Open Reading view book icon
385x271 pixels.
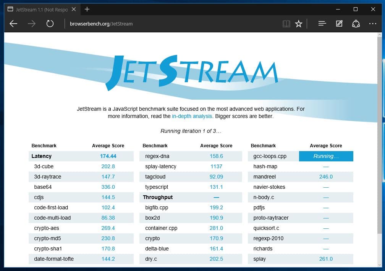pyautogui.click(x=286, y=24)
